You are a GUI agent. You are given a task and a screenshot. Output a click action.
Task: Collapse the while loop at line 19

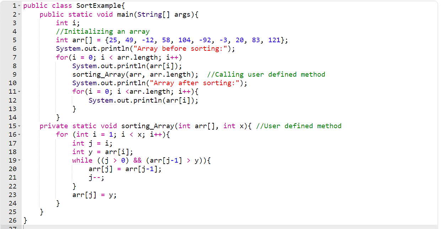tap(19, 160)
